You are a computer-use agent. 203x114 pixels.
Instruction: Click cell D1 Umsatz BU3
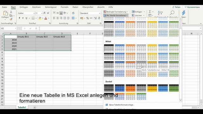click(62, 37)
